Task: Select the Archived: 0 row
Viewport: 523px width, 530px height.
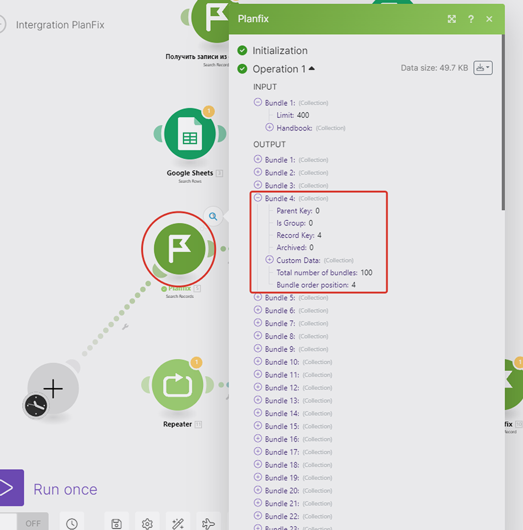Action: [x=295, y=247]
